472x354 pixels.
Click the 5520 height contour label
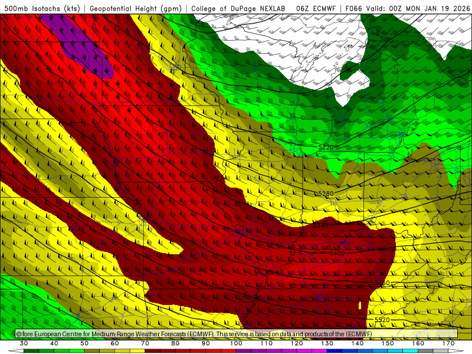(x=382, y=320)
